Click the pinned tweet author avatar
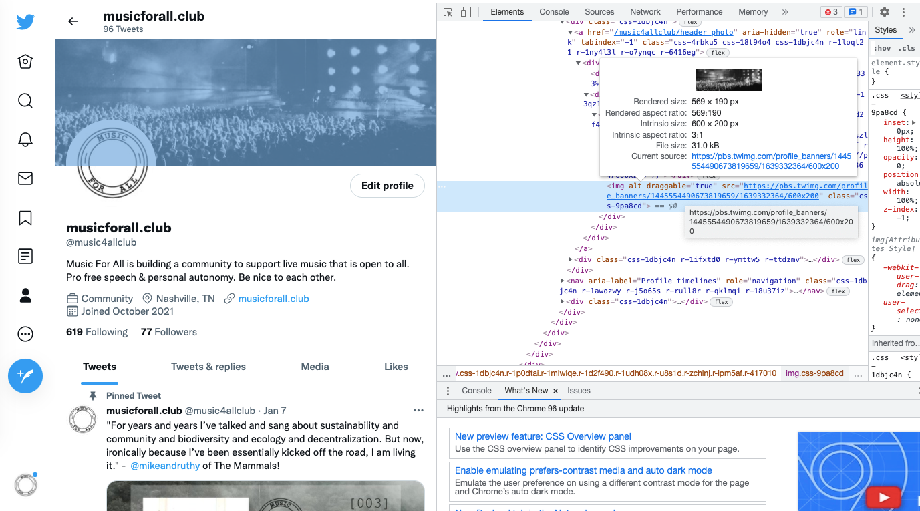The height and width of the screenshot is (511, 920). [x=83, y=419]
